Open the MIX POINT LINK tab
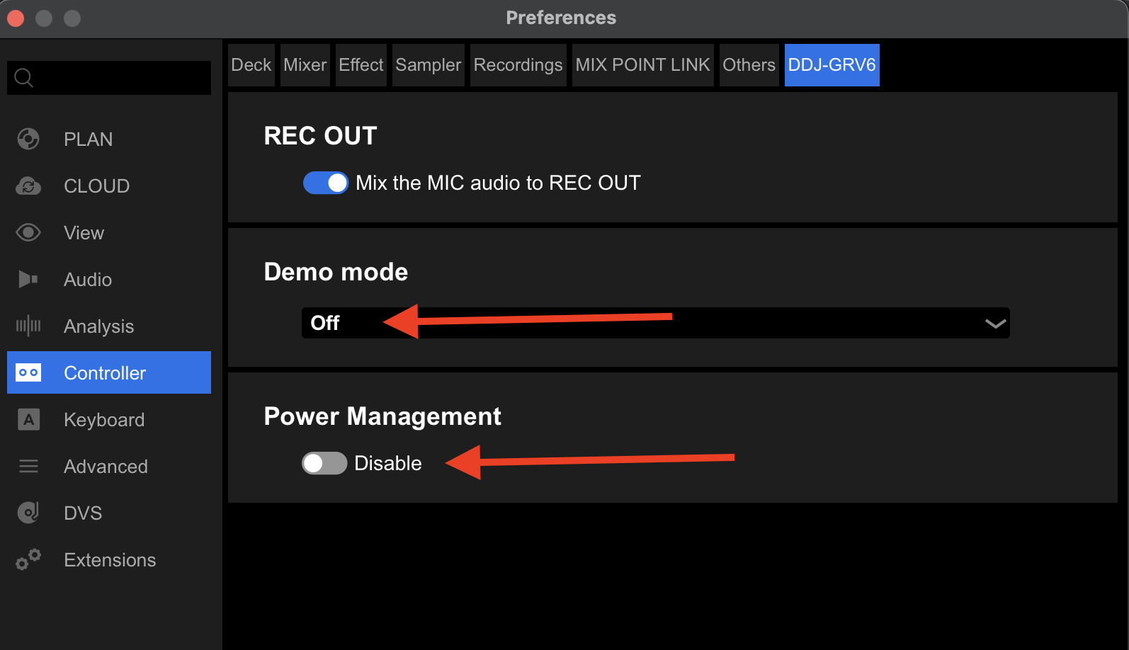 coord(642,65)
